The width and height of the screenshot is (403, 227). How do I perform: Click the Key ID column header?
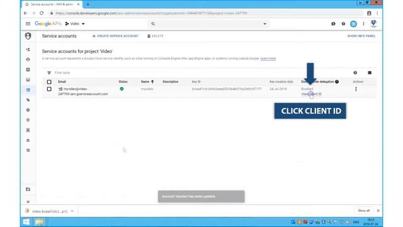tap(196, 81)
